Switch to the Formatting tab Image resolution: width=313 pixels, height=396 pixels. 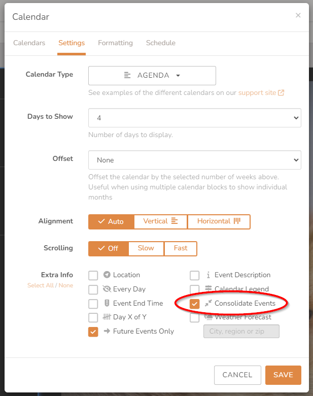coord(115,43)
